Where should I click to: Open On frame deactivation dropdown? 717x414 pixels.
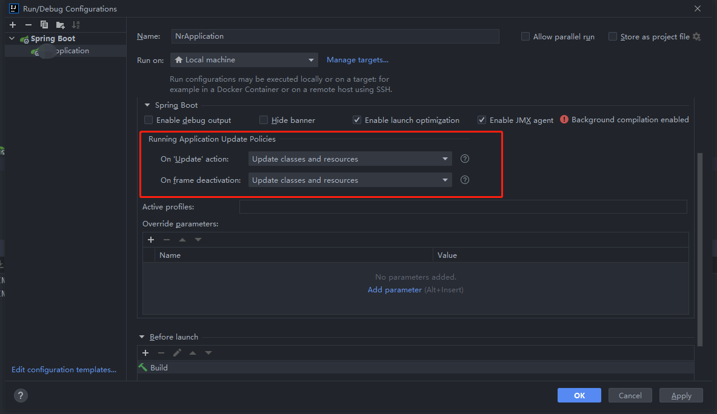tap(350, 180)
